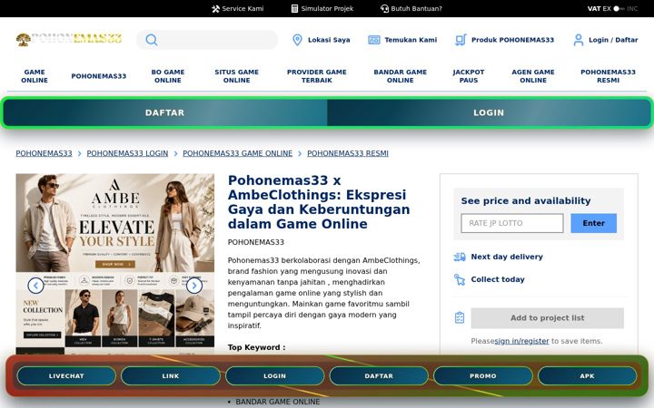This screenshot has height=408, width=654.
Task: Click the Butuh Bantuan headset icon
Action: coord(384,8)
